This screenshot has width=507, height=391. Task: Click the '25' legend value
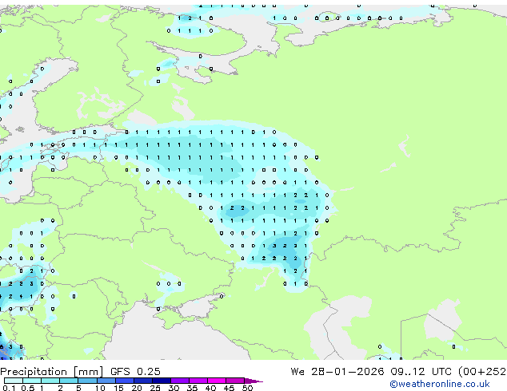click(155, 388)
